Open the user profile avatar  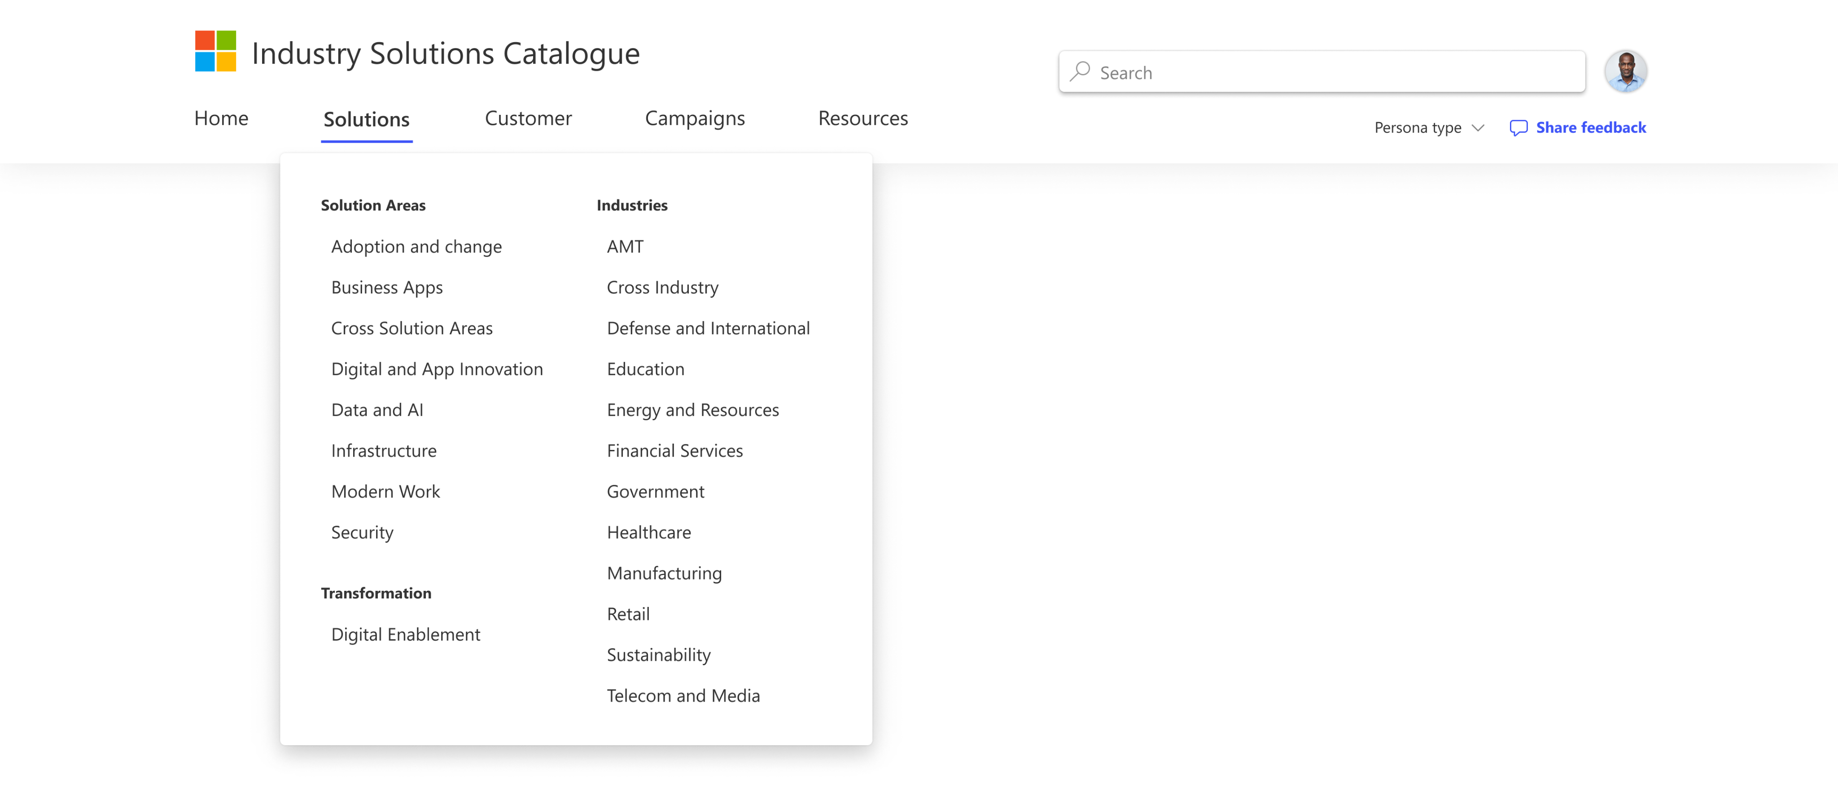point(1625,71)
